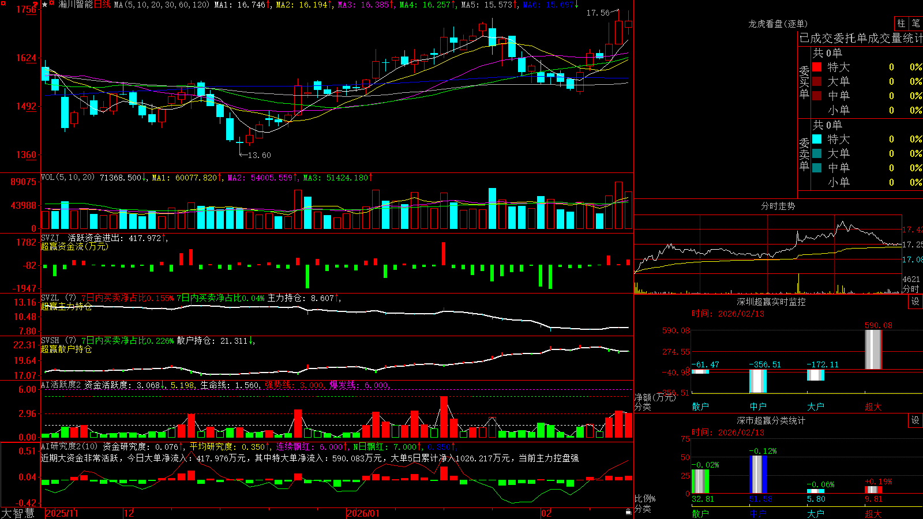The width and height of the screenshot is (923, 519).
Task: Click the 委卖单 section label
Action: click(804, 155)
